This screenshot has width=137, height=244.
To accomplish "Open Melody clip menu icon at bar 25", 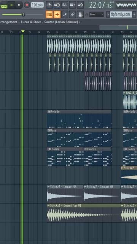I will pos(48,112).
